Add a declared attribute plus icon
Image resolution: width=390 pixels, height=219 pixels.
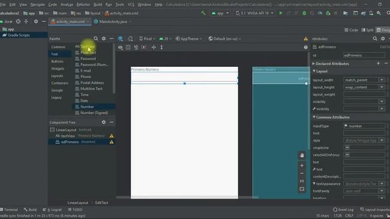pyautogui.click(x=378, y=63)
